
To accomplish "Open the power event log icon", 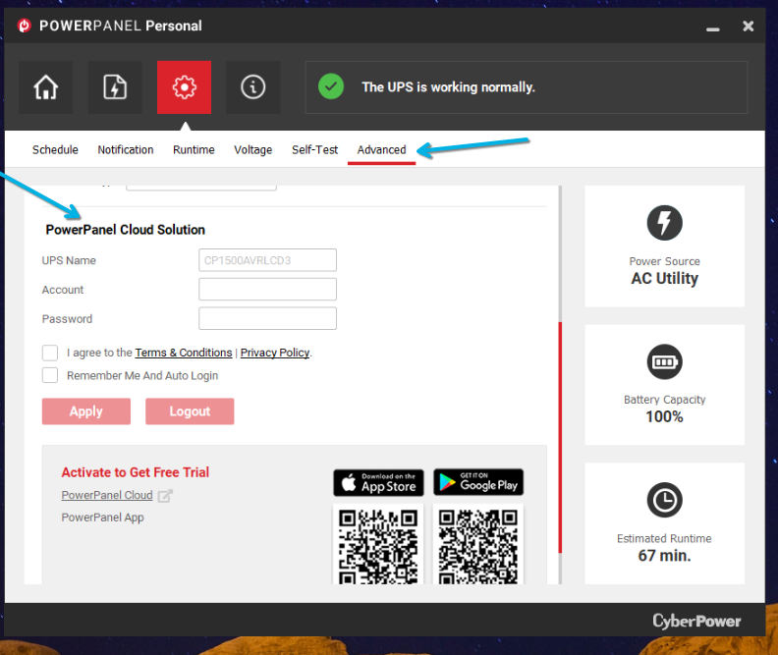I will pyautogui.click(x=115, y=87).
